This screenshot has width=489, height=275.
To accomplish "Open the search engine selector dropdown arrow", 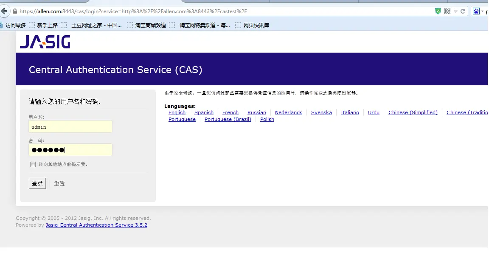I will [x=483, y=11].
